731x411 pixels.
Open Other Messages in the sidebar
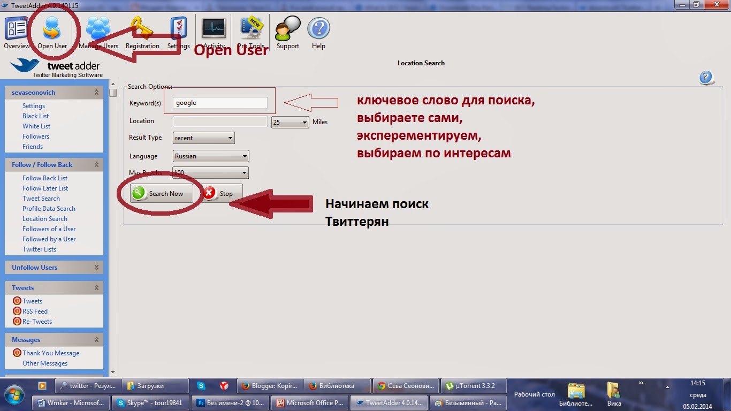[45, 363]
